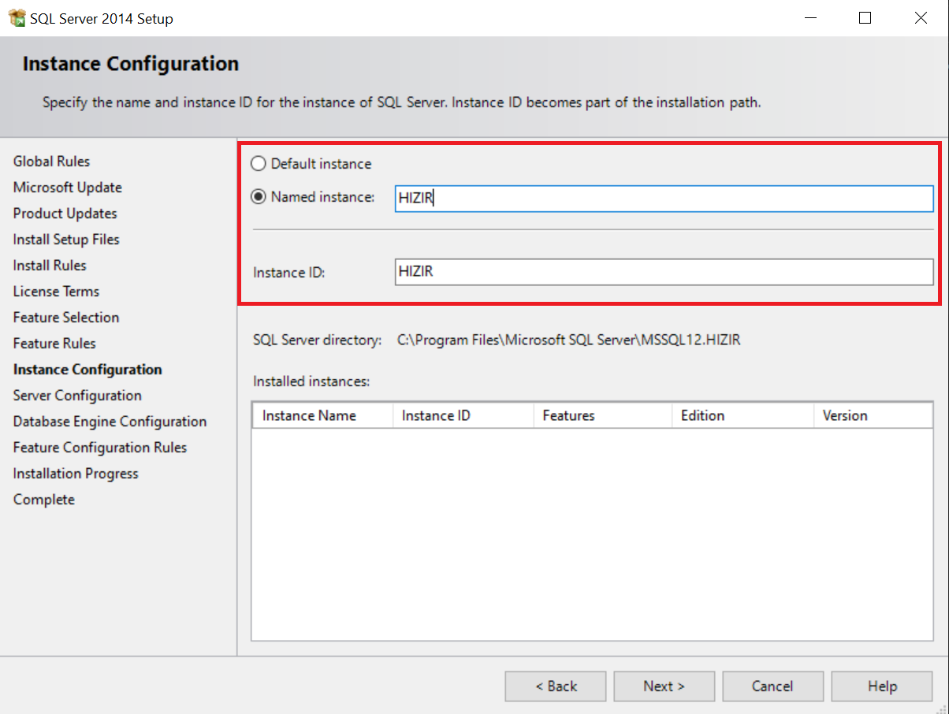The height and width of the screenshot is (714, 949).
Task: Sort by Version column header
Action: tap(873, 415)
